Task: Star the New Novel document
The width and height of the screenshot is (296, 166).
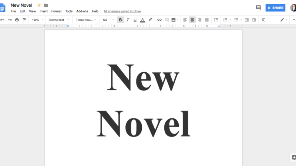Action: [39, 5]
